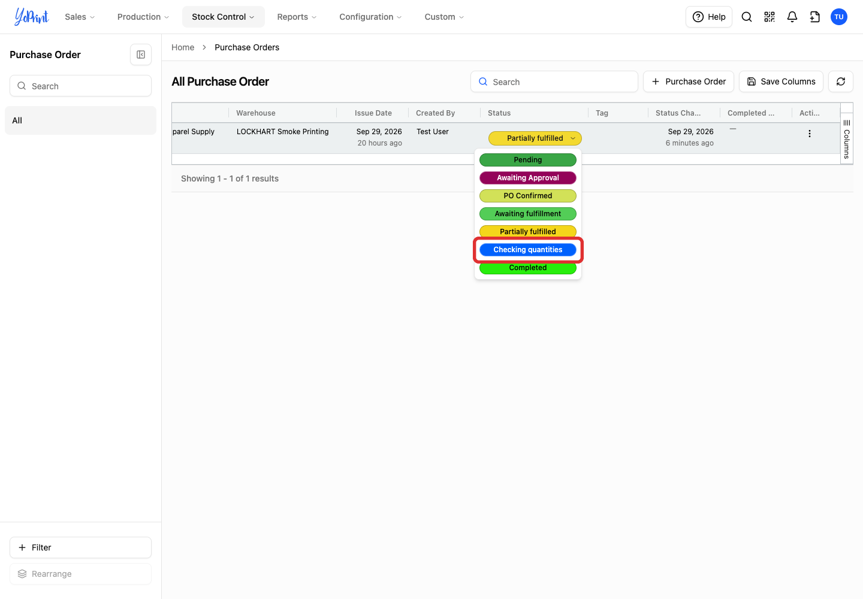Pick the Awaiting fulfillment status
Viewport: 863px width, 599px height.
click(x=528, y=214)
